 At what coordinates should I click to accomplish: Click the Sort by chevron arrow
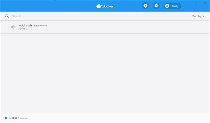point(203,16)
